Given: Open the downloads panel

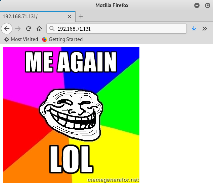Looking at the screenshot, I should 194,29.
